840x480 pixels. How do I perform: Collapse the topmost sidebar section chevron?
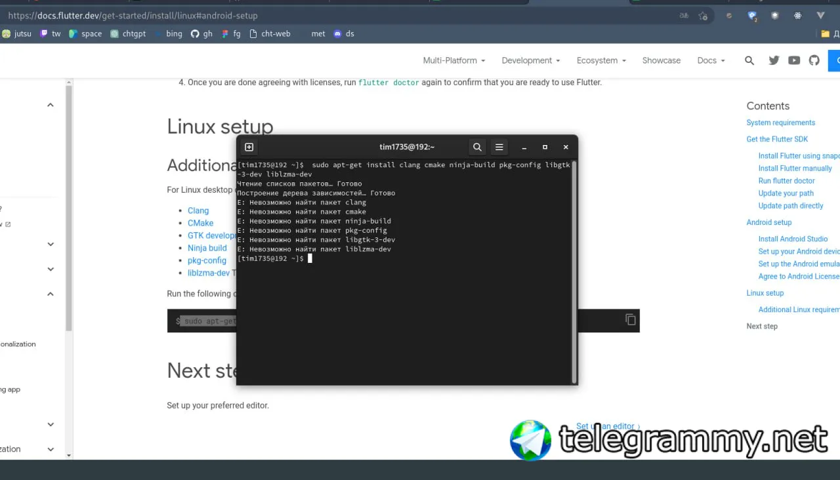[51, 105]
